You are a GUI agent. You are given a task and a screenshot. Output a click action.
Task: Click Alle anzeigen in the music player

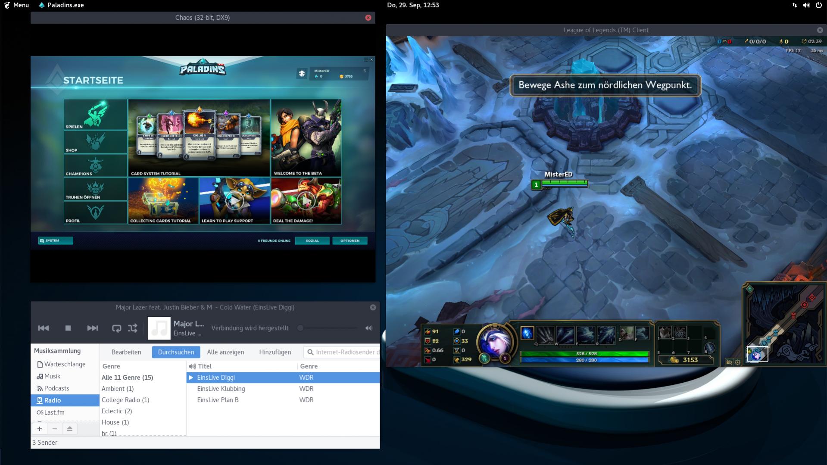pyautogui.click(x=225, y=352)
